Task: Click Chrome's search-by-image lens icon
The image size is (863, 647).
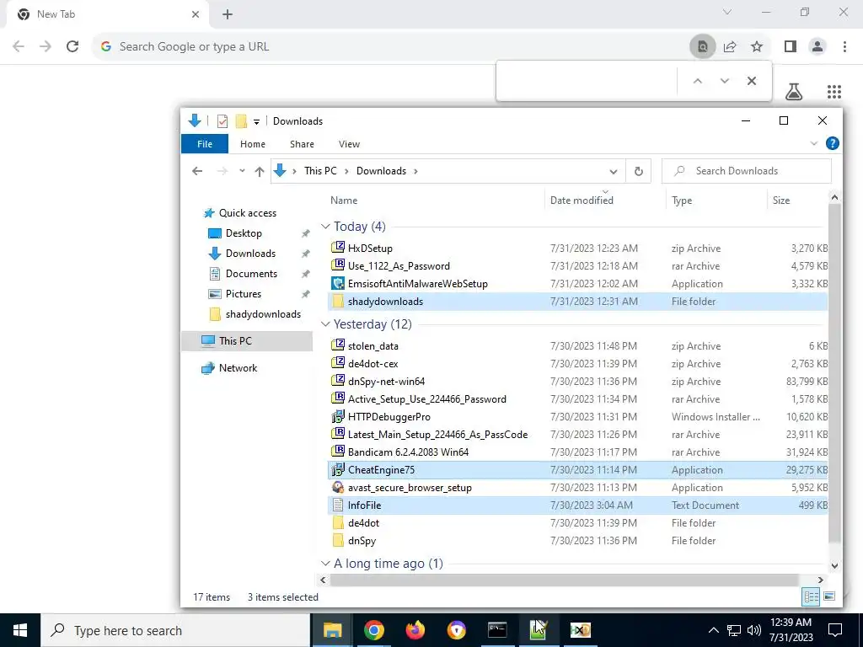Action: pos(702,46)
